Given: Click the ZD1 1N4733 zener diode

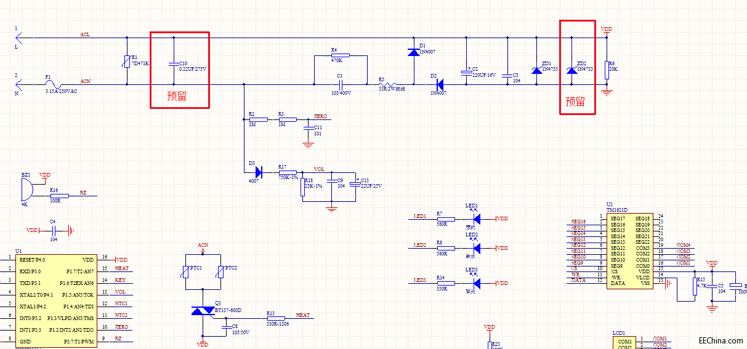Looking at the screenshot, I should pos(536,71).
